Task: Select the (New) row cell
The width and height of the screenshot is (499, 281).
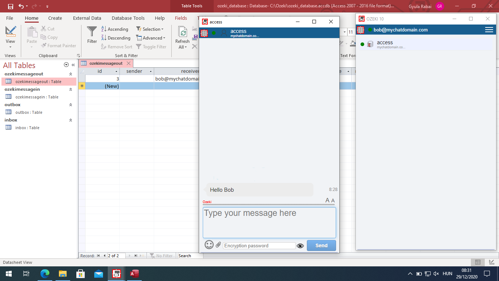Action: coord(102,86)
